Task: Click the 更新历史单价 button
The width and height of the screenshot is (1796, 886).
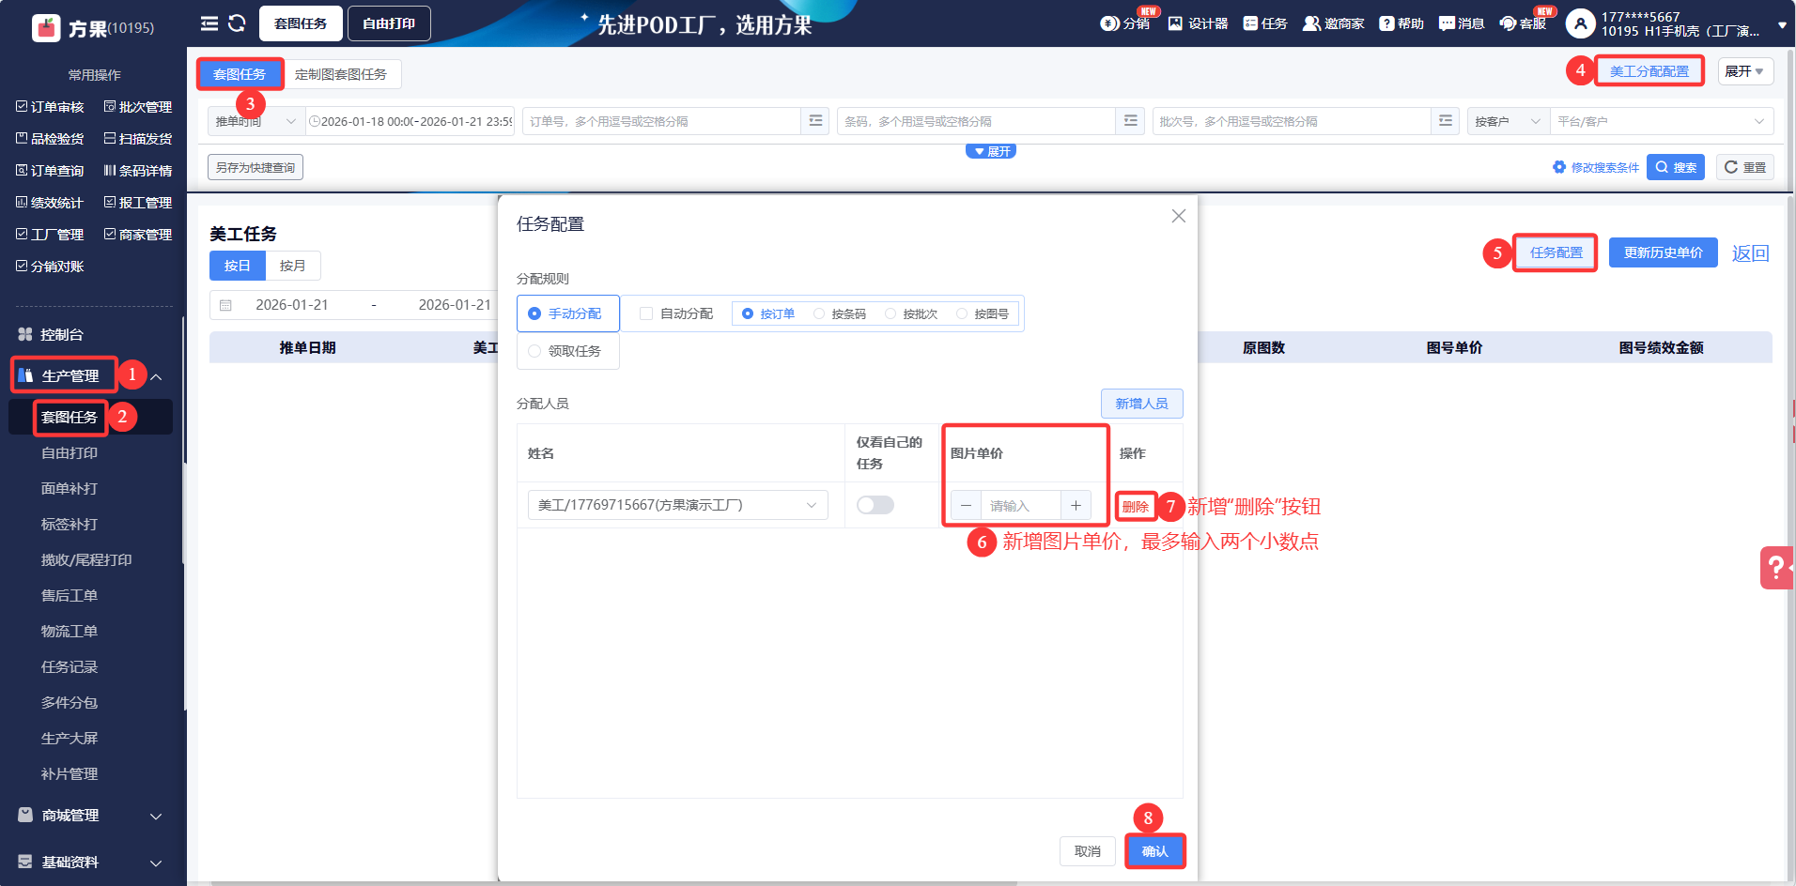Action: coord(1663,252)
